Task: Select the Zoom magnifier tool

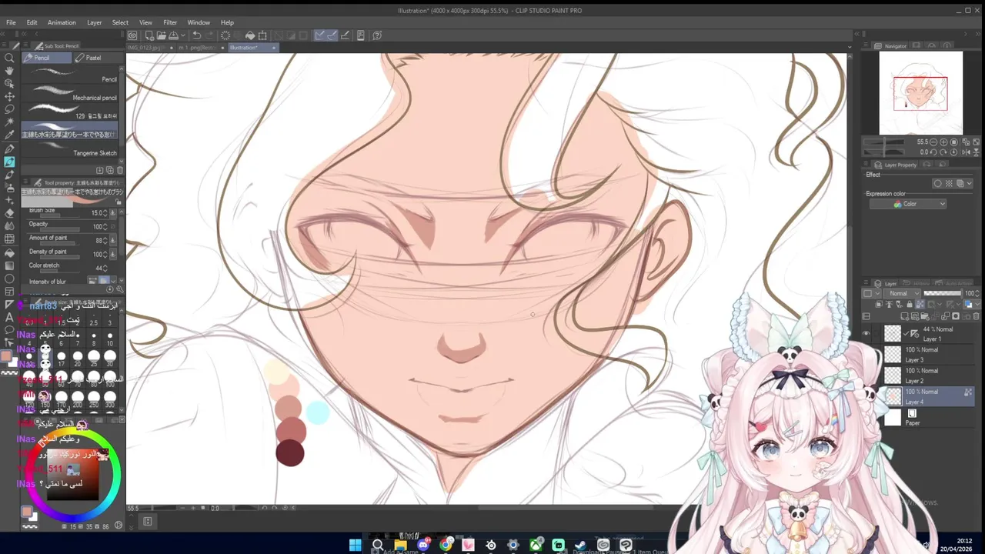Action: tap(9, 58)
